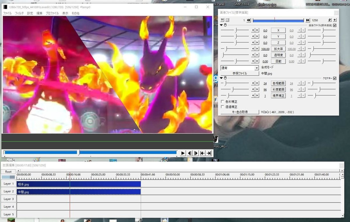Increase Z value with its right arrow
The height and width of the screenshot is (222, 350).
tap(257, 43)
